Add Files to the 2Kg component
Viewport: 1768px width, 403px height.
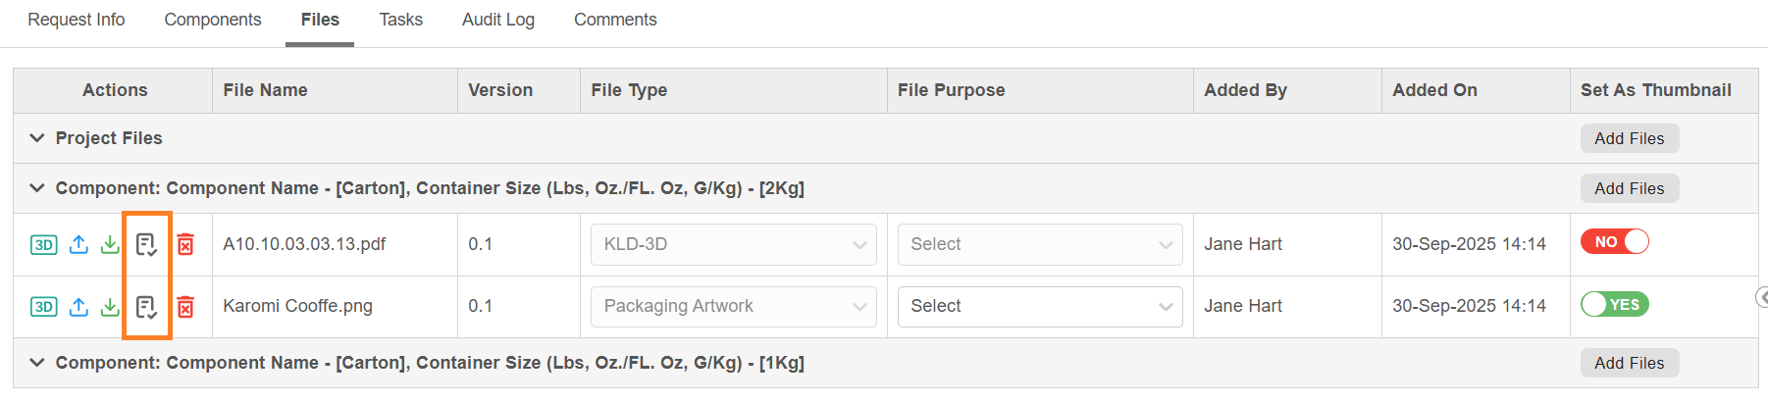(1629, 188)
